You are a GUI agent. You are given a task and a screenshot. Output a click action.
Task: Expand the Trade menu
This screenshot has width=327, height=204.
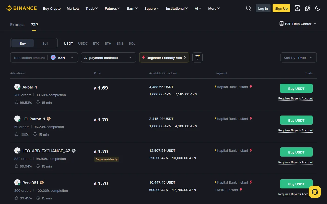click(92, 8)
